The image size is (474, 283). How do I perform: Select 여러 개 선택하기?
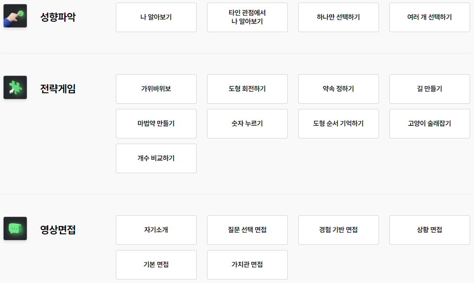pos(429,17)
